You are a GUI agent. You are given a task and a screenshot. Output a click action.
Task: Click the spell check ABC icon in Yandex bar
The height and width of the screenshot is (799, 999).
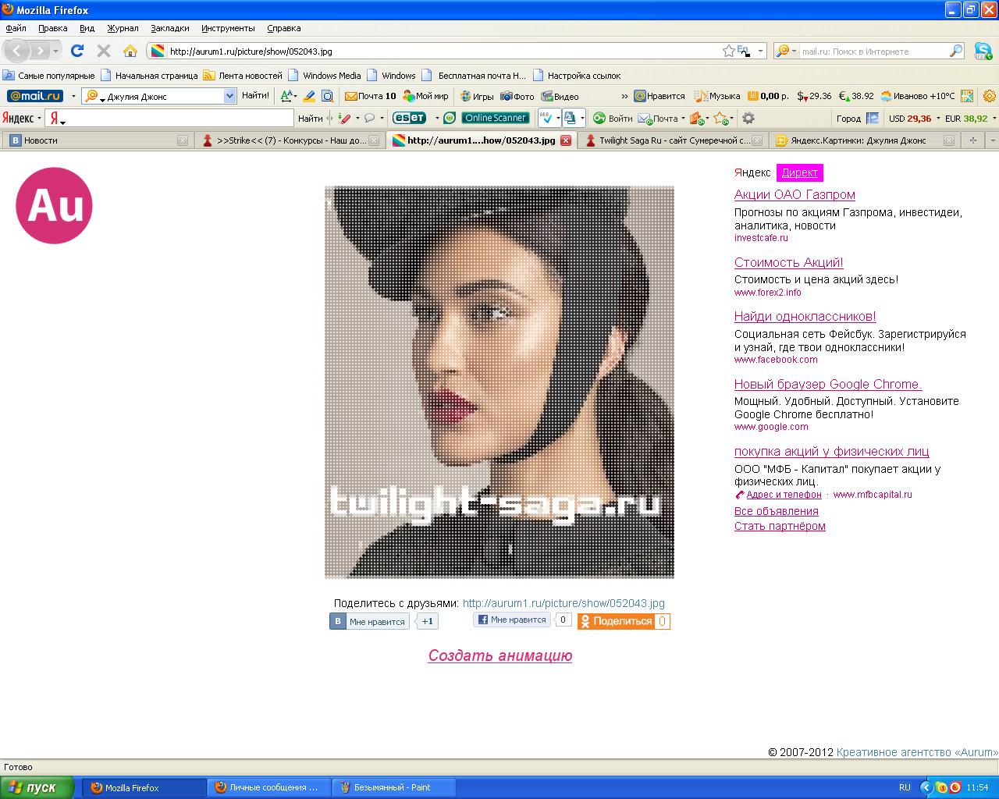[x=547, y=118]
